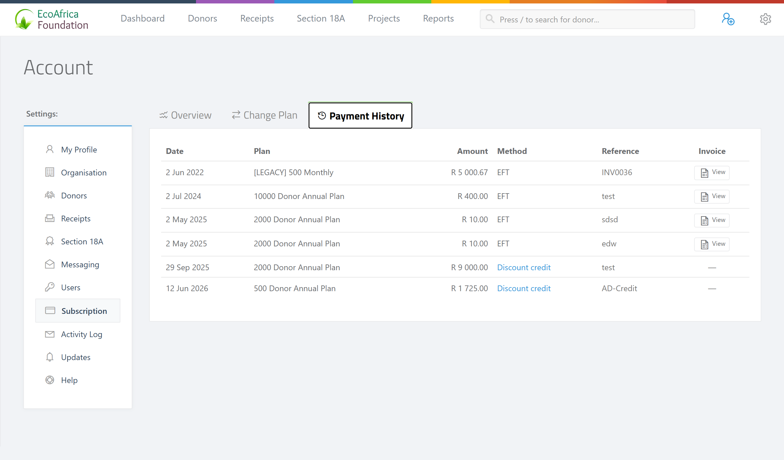The width and height of the screenshot is (784, 460).
Task: Open the settings gear icon
Action: point(765,19)
